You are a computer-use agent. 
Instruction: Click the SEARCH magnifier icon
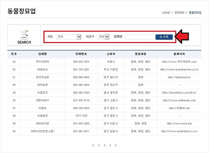pos(24,35)
